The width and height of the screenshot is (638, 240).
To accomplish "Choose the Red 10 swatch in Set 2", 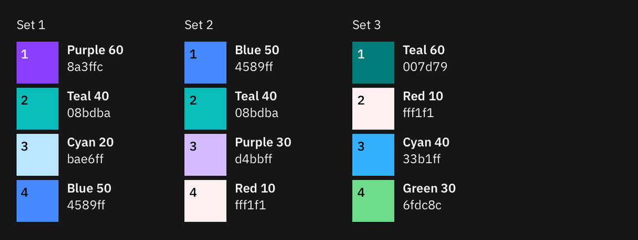I will (x=205, y=201).
